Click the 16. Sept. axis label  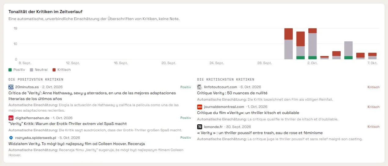(121, 63)
